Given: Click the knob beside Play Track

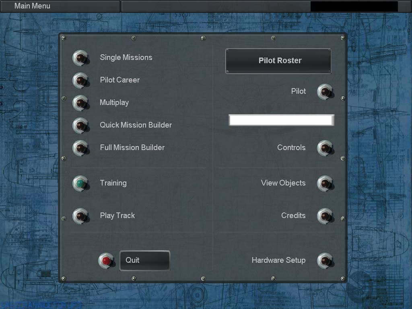Looking at the screenshot, I should 81,216.
